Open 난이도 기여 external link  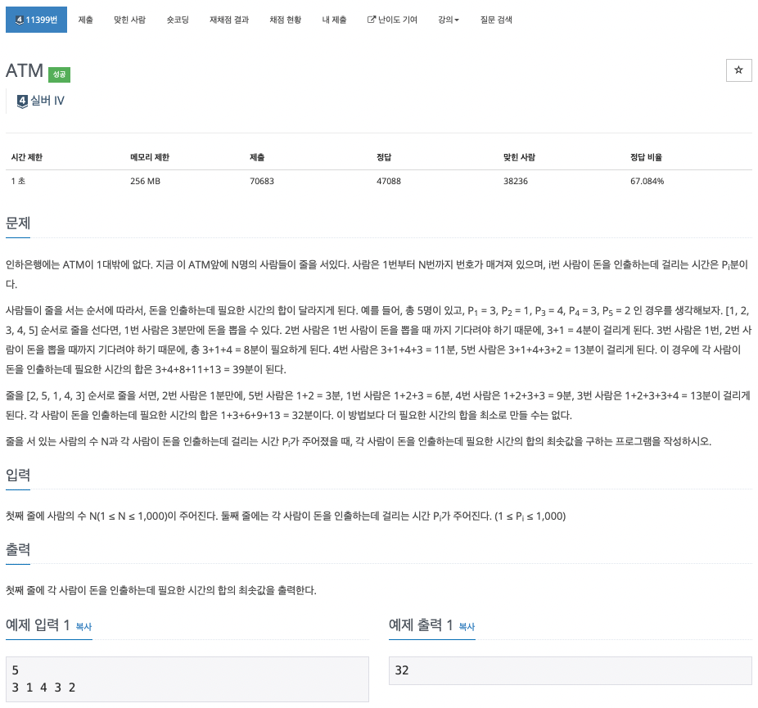point(392,20)
